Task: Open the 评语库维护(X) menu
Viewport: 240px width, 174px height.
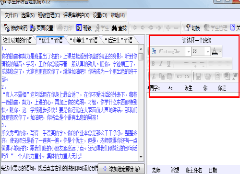Action: click(76, 15)
